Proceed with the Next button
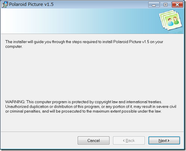 pyautogui.click(x=164, y=140)
